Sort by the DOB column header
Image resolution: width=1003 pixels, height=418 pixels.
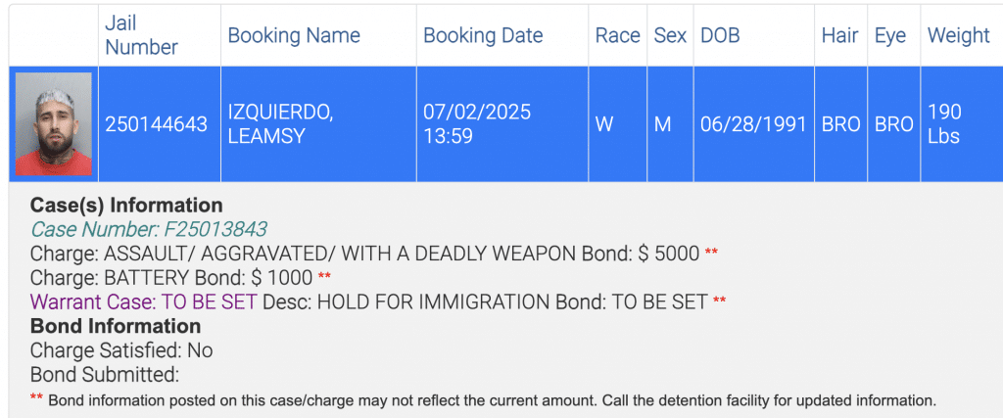pos(720,36)
